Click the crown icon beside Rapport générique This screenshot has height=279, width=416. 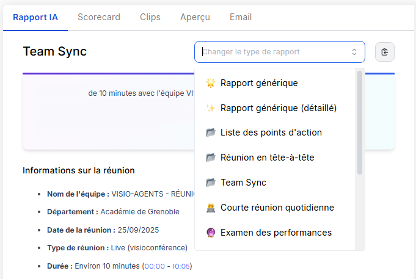pyautogui.click(x=211, y=82)
